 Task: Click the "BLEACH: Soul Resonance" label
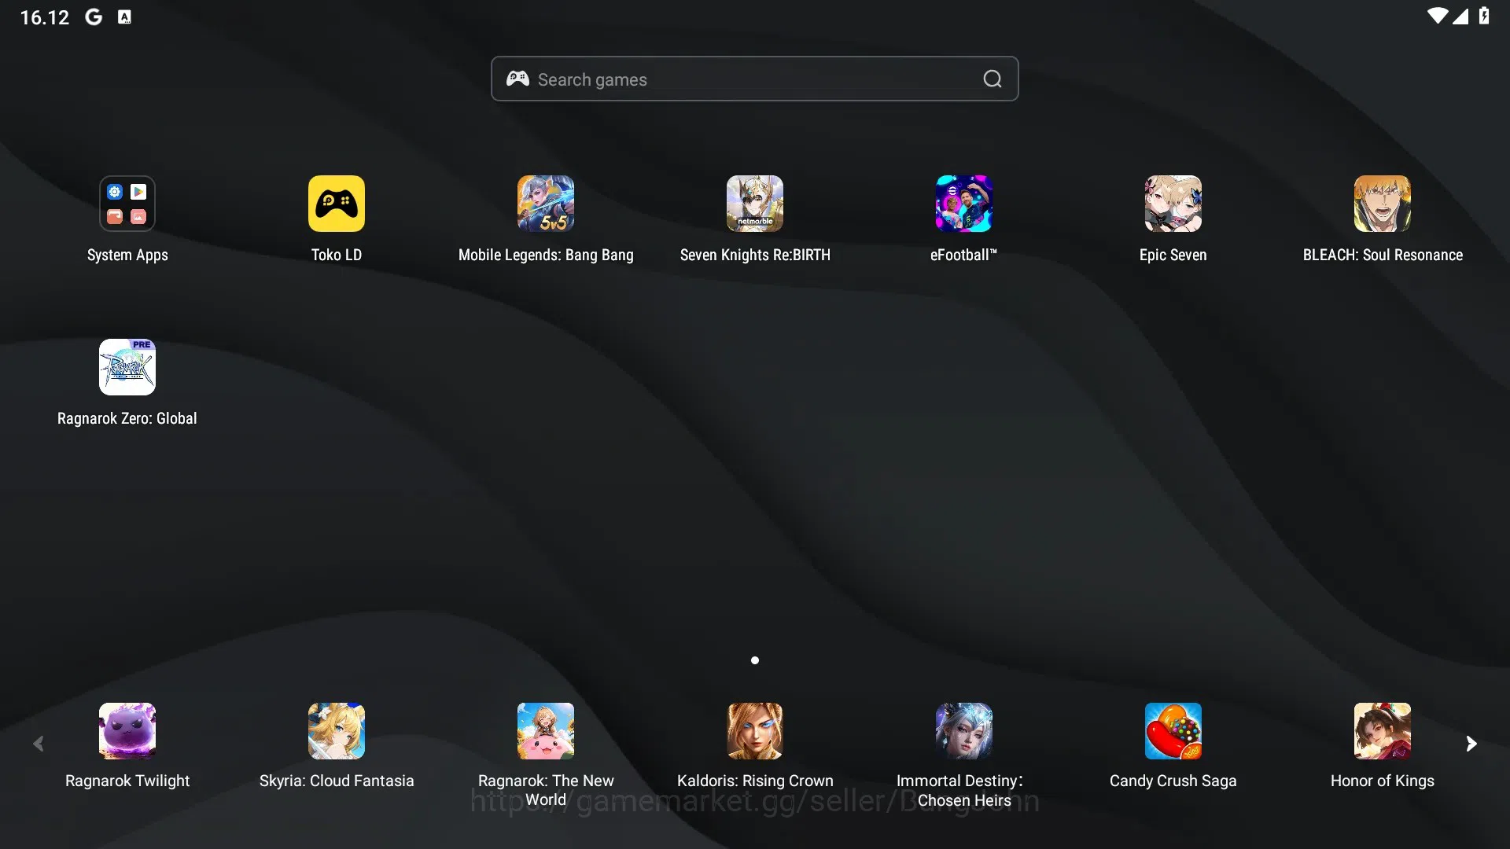pyautogui.click(x=1383, y=255)
